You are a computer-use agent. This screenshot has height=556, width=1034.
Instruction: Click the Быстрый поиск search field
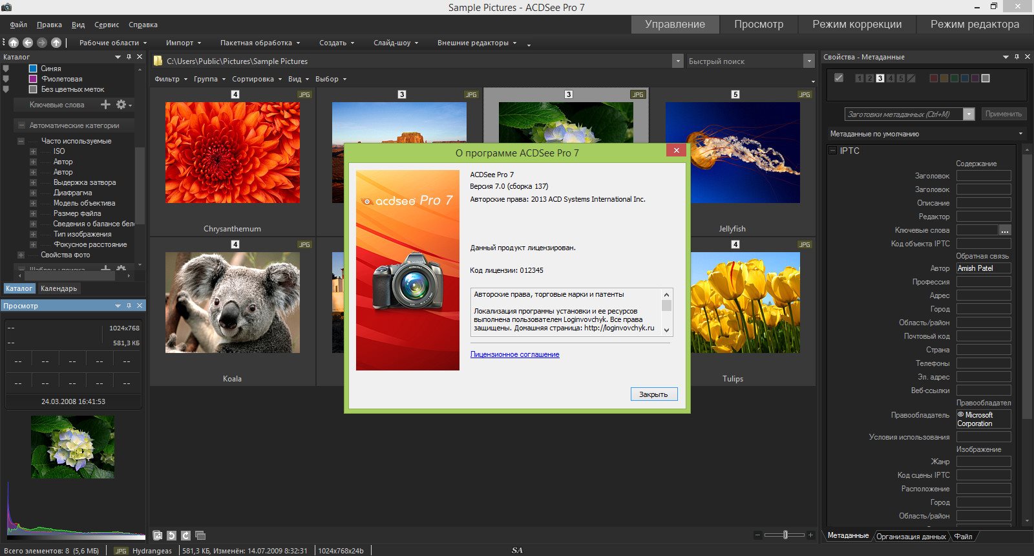click(x=744, y=61)
